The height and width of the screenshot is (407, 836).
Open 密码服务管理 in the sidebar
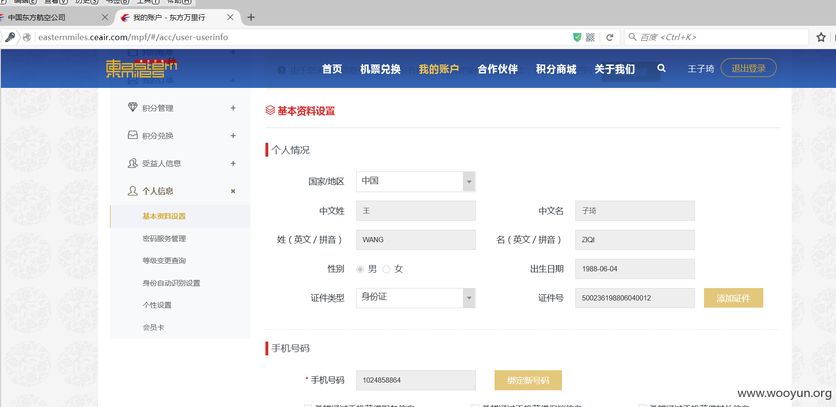pos(164,238)
